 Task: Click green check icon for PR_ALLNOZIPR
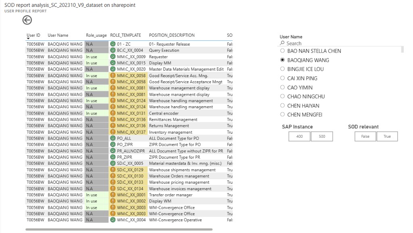[x=113, y=151]
